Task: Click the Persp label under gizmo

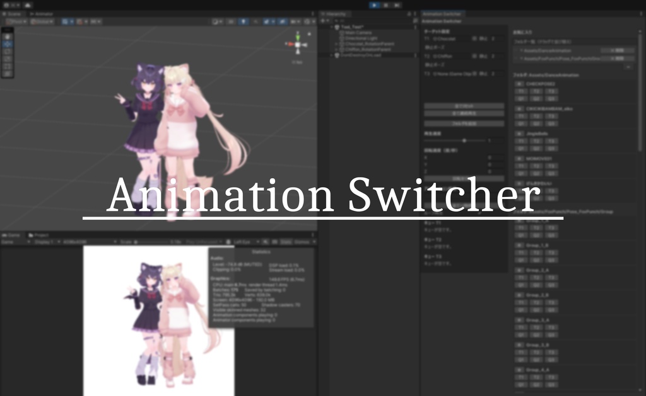Action: 297,62
